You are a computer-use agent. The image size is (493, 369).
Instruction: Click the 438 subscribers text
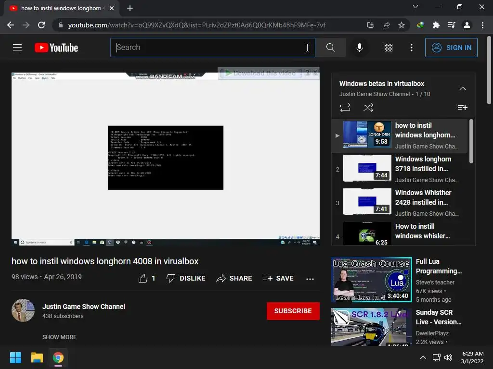point(63,316)
